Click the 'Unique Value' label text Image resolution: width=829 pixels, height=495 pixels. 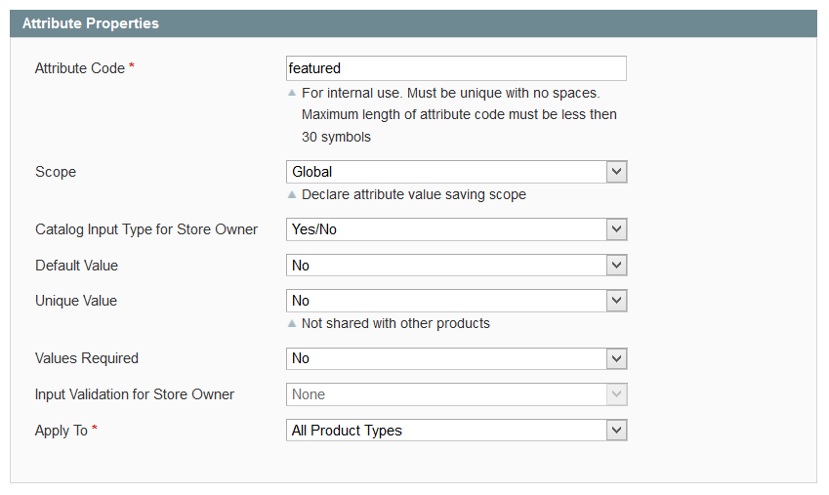click(76, 301)
